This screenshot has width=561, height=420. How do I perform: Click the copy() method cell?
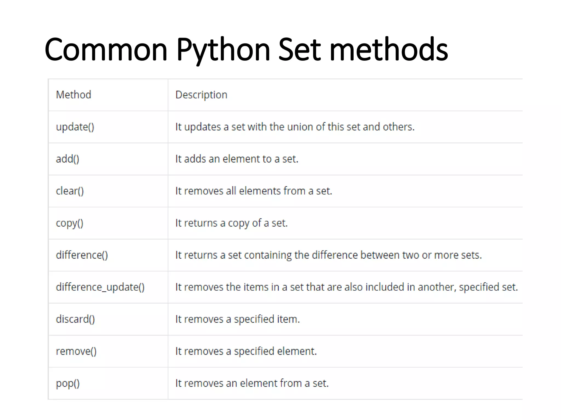70,223
